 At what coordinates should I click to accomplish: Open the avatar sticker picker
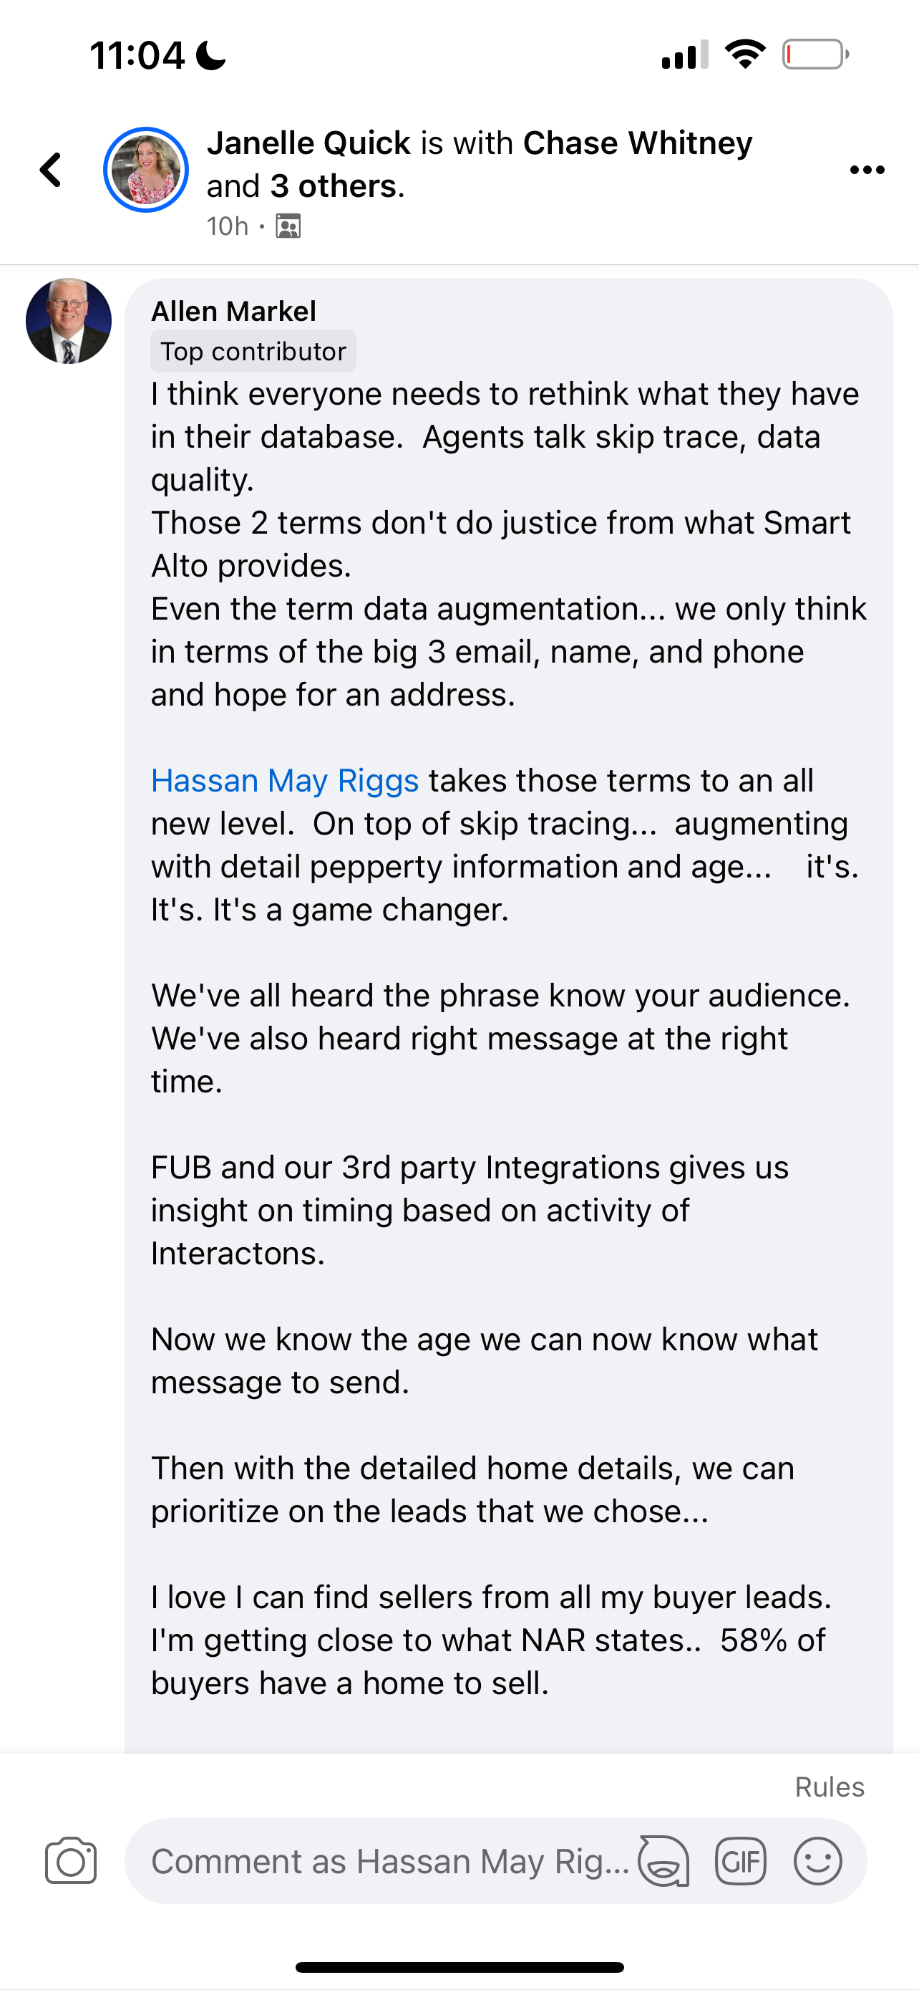pos(663,1861)
